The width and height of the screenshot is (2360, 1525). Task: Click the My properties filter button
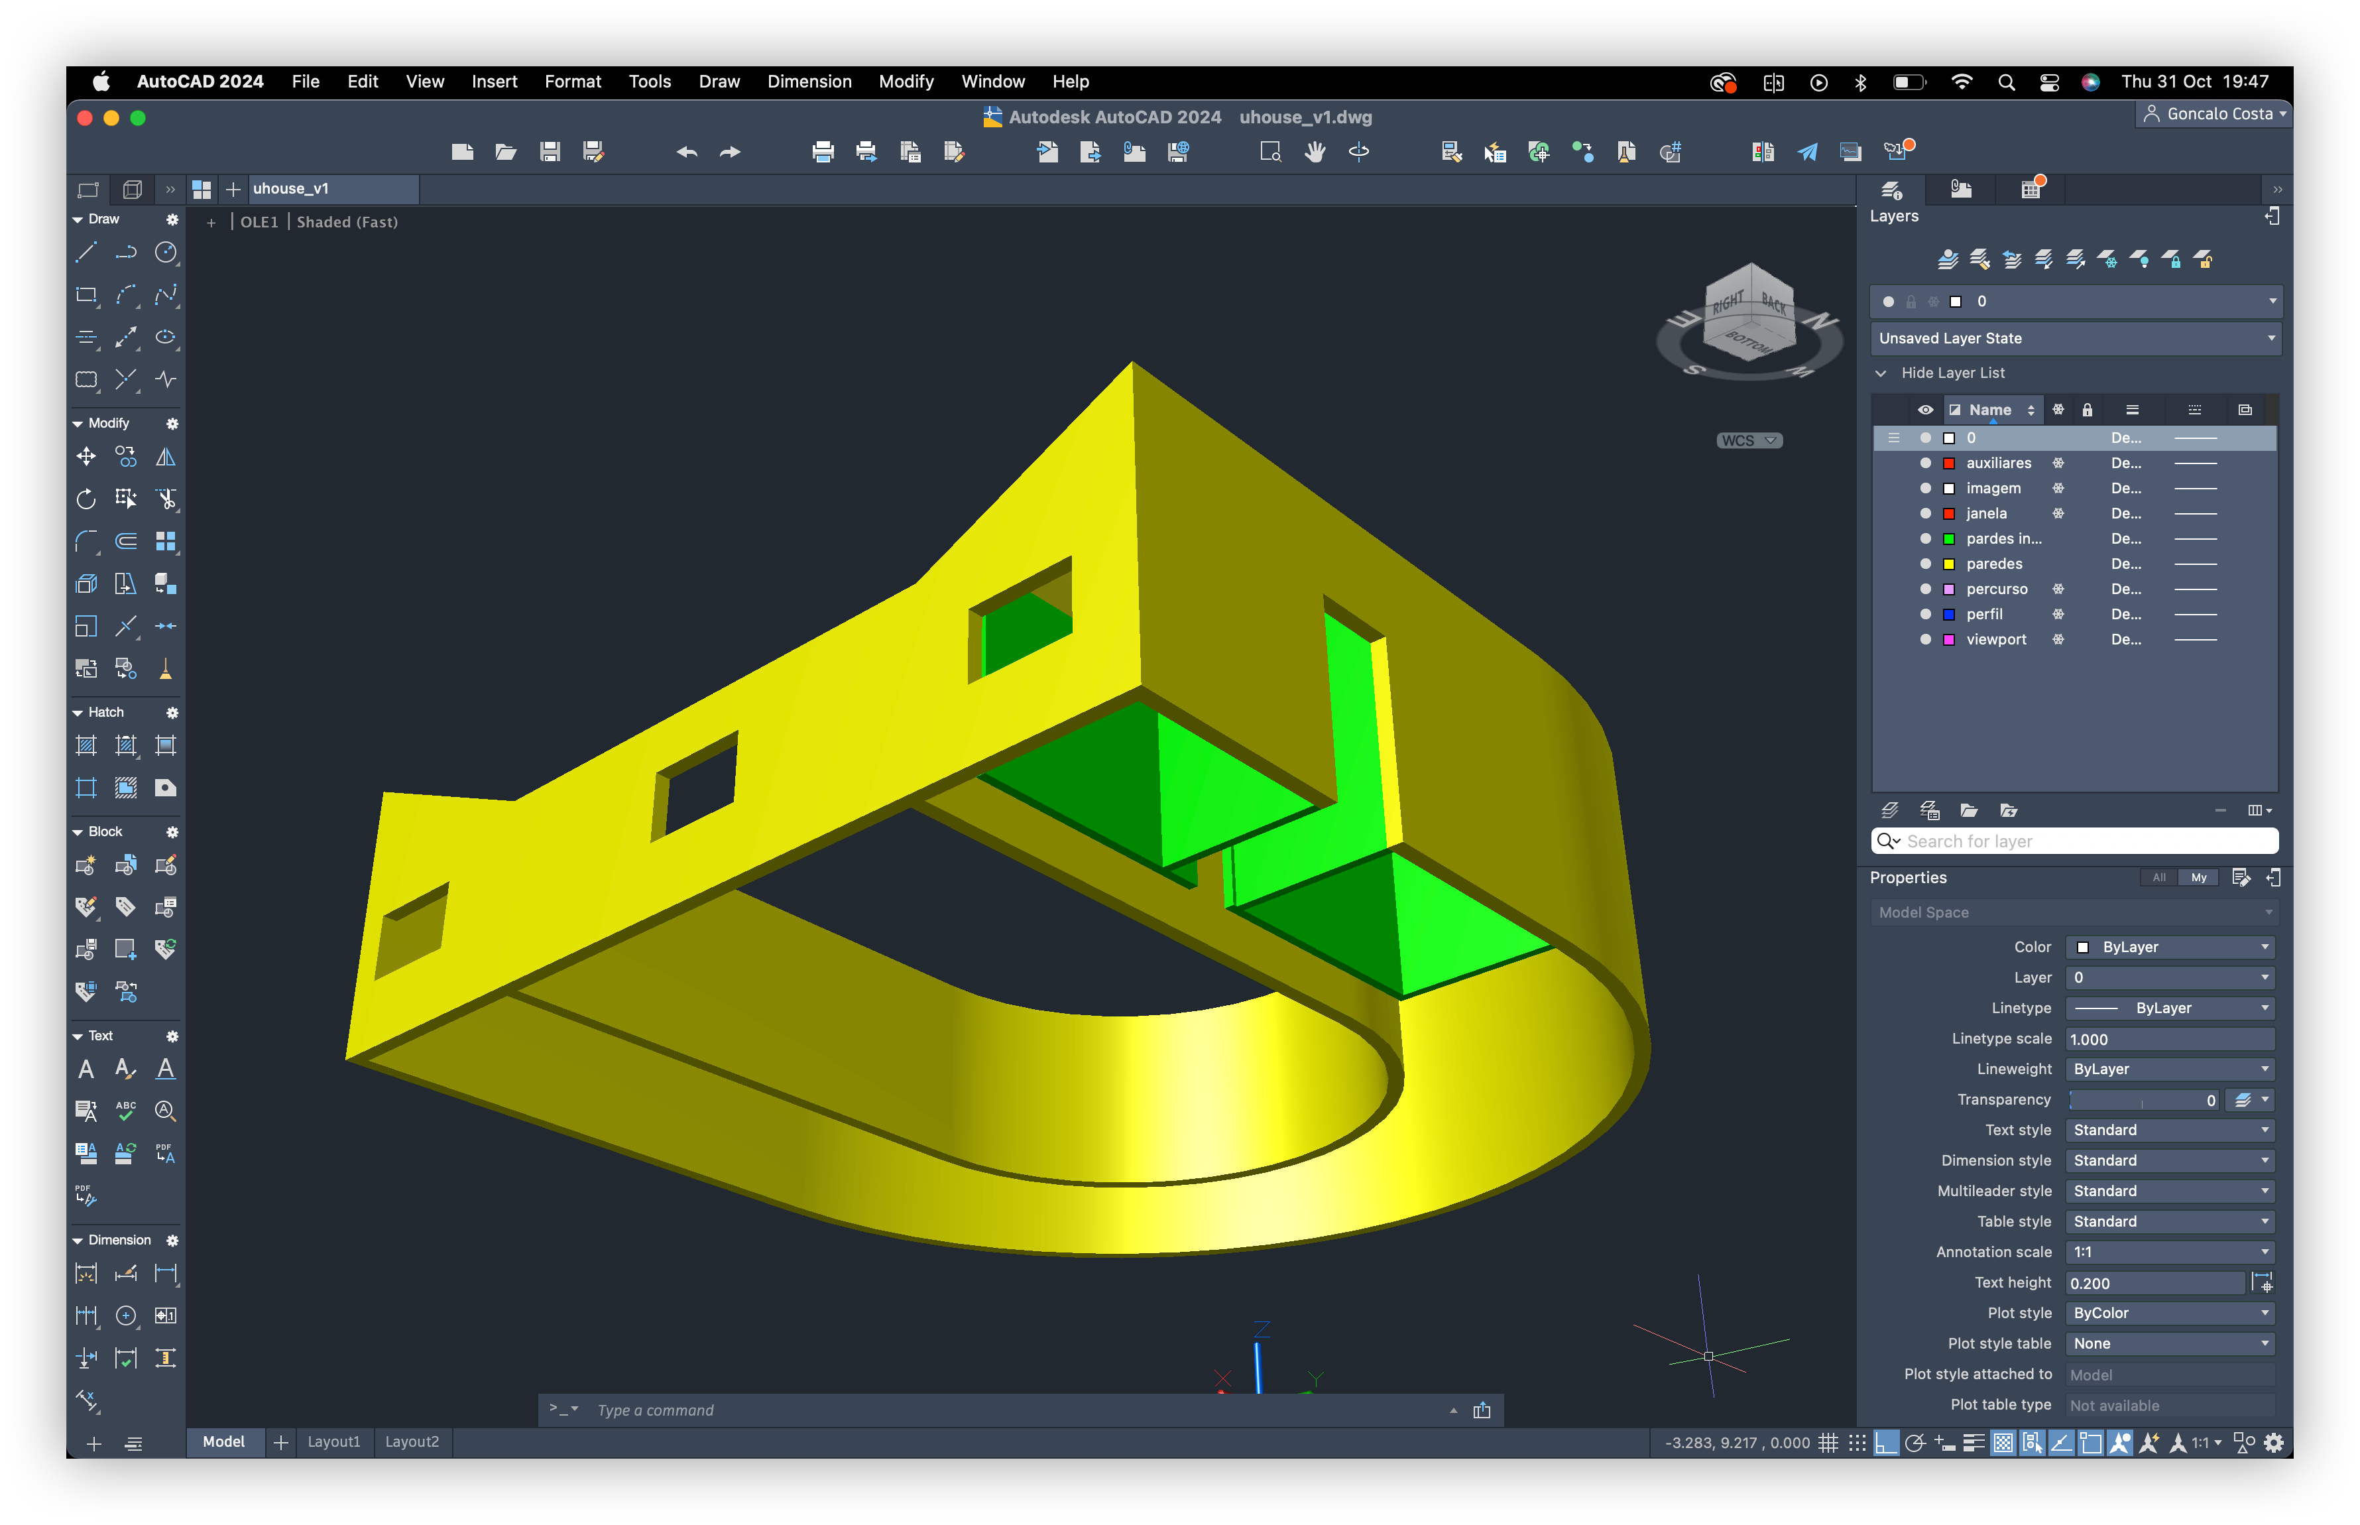pyautogui.click(x=2199, y=877)
